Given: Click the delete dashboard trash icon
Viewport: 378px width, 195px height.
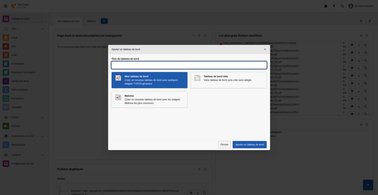Looking at the screenshot, I should (370, 21).
